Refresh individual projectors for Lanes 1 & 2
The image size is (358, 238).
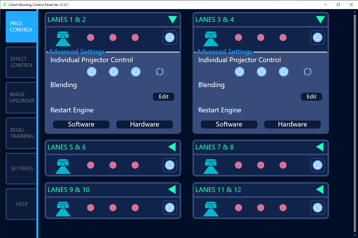(160, 72)
